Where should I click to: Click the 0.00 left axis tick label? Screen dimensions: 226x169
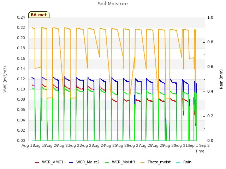[21, 140]
